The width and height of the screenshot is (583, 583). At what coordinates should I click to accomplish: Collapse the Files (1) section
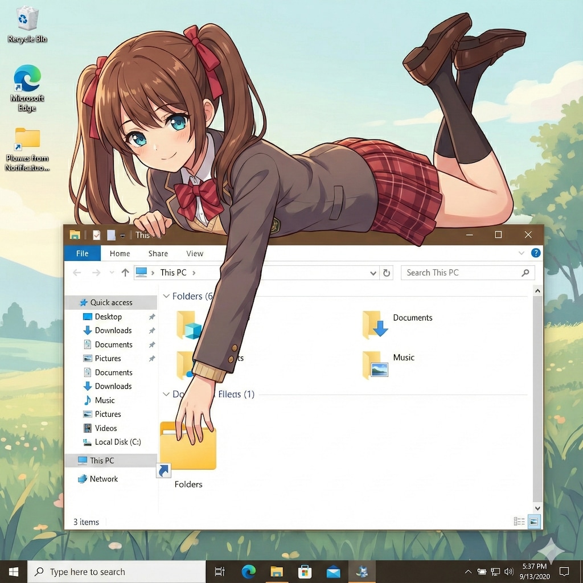pyautogui.click(x=166, y=394)
